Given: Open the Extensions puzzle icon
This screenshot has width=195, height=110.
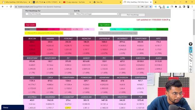Looking at the screenshot, I should pos(176,7).
